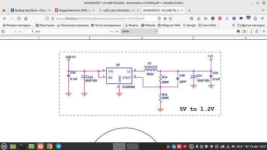The height and width of the screenshot is (150, 267).
Task: Open the Firefox launcher in taskbar
Action: [40, 146]
